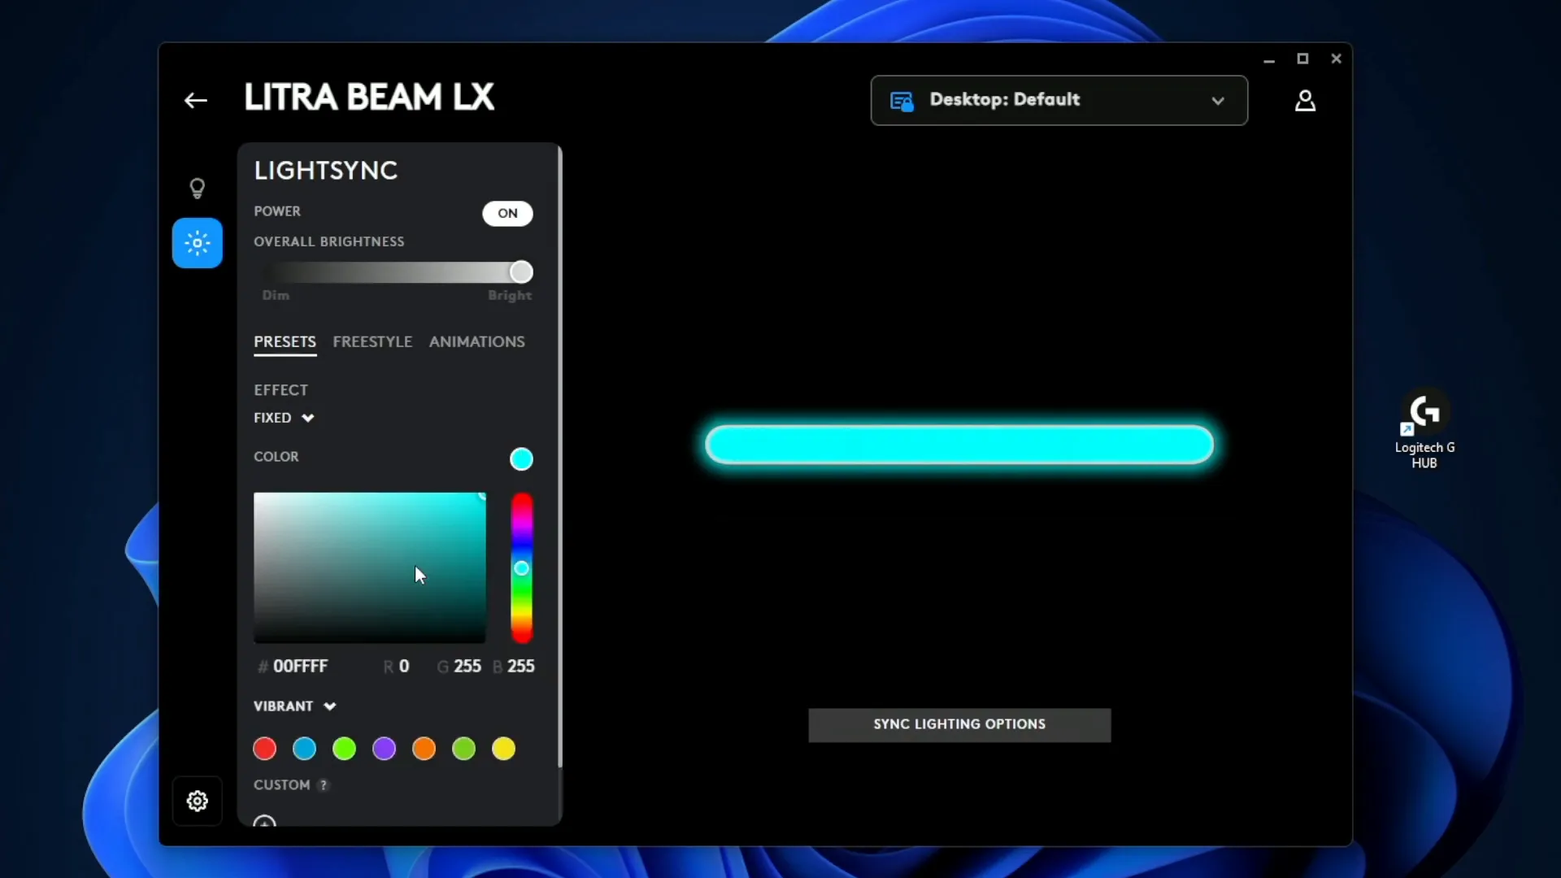The image size is (1561, 878).
Task: Select the red vibrant swatch
Action: point(264,749)
